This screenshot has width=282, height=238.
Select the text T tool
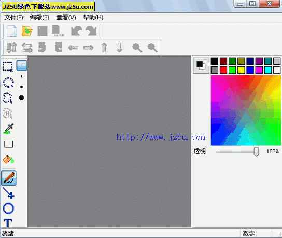tap(8, 223)
